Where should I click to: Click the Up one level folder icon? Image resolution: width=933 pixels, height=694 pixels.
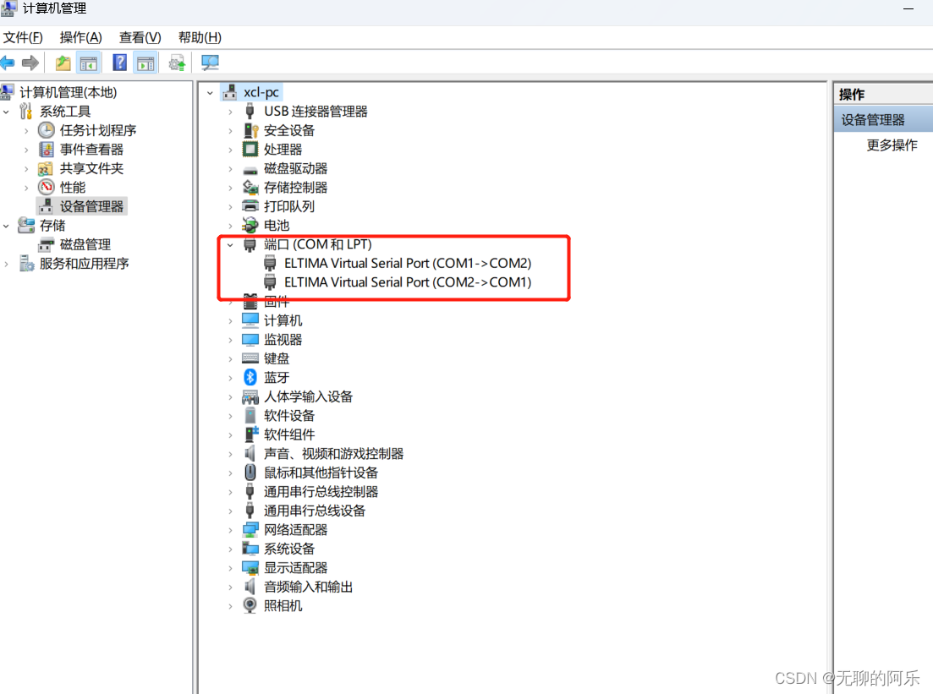[63, 63]
